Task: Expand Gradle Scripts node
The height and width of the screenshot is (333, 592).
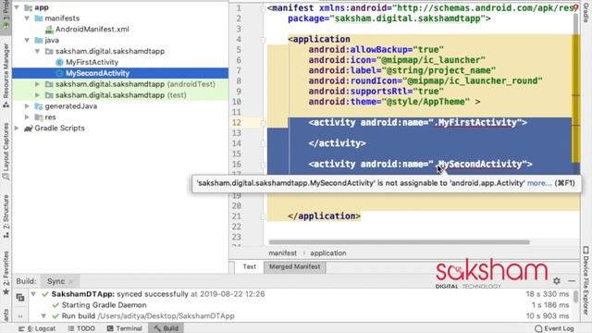Action: [17, 128]
